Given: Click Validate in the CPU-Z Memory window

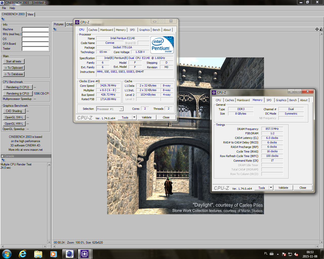Looking at the screenshot, I should [283, 188].
